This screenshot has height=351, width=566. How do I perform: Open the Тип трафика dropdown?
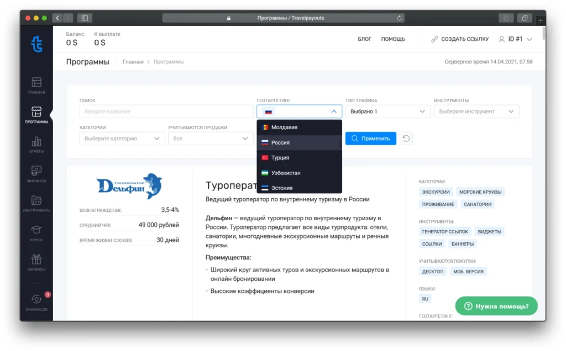click(x=387, y=111)
